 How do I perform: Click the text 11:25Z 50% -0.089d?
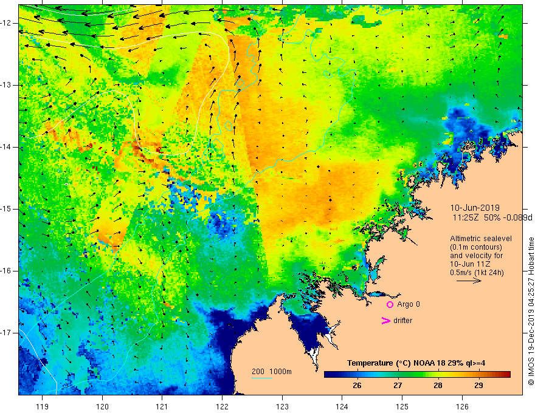[492, 217]
